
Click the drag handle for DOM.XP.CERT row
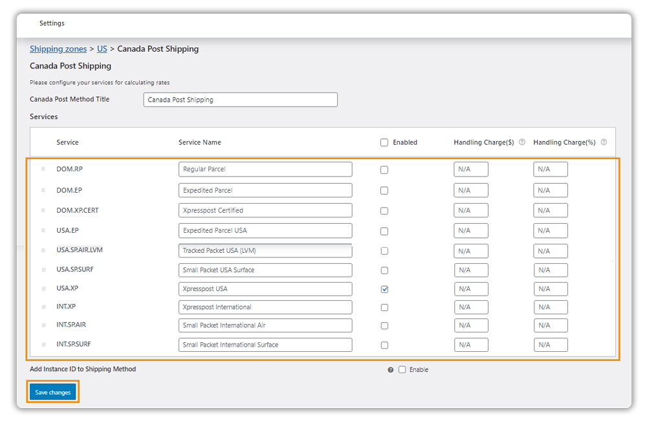43,210
